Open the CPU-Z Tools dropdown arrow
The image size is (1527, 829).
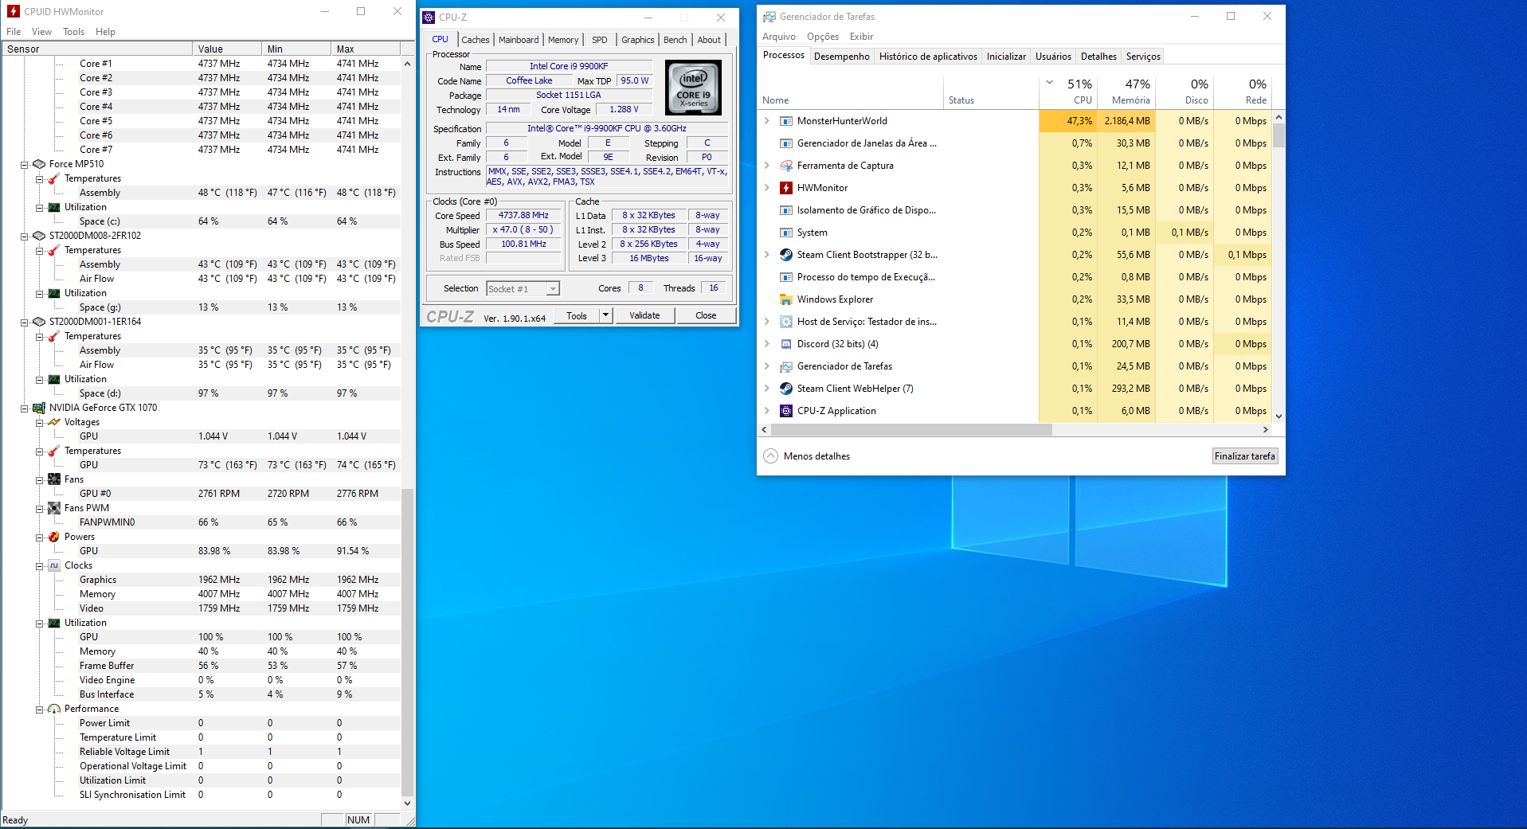[x=605, y=315]
